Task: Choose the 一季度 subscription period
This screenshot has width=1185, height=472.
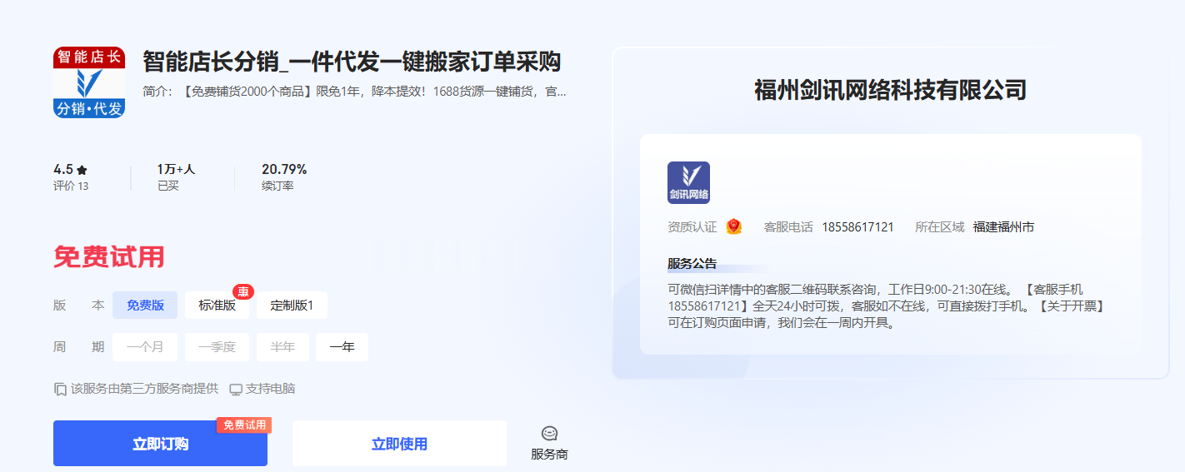Action: (x=217, y=347)
